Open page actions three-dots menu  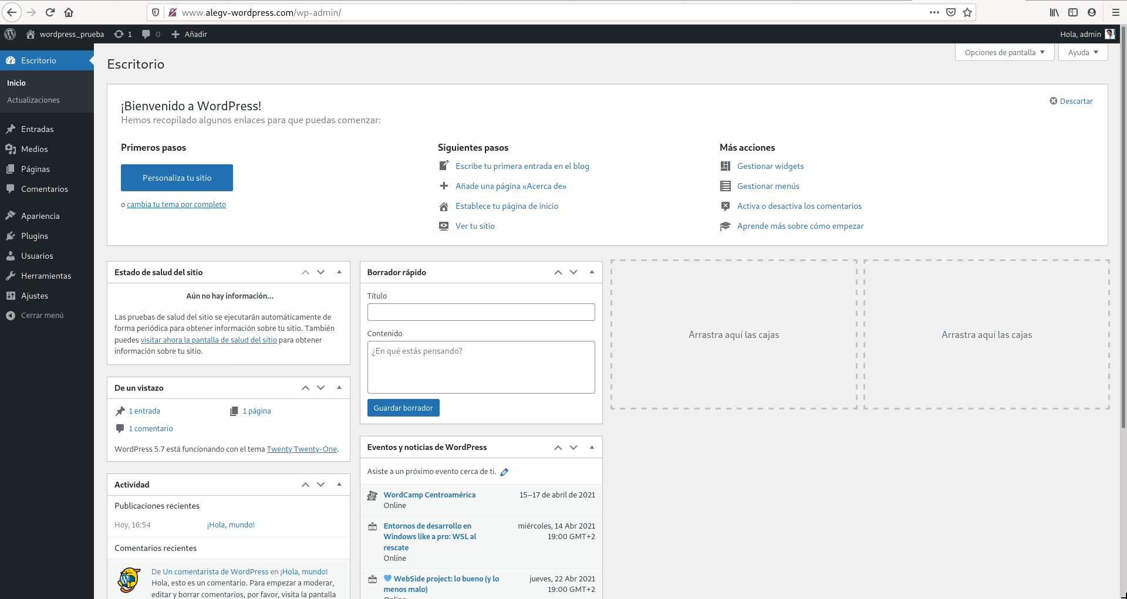point(934,12)
